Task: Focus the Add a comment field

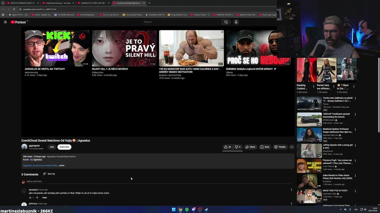Action: [x=159, y=181]
